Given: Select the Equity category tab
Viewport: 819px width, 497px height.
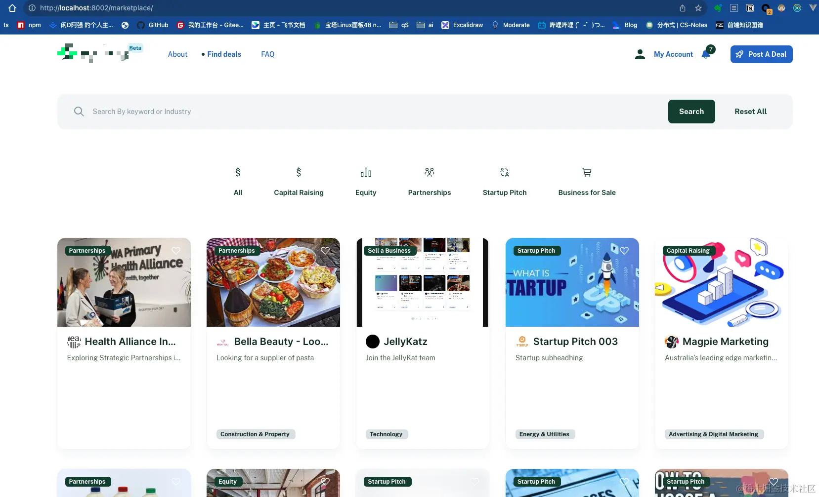Looking at the screenshot, I should pos(366,182).
